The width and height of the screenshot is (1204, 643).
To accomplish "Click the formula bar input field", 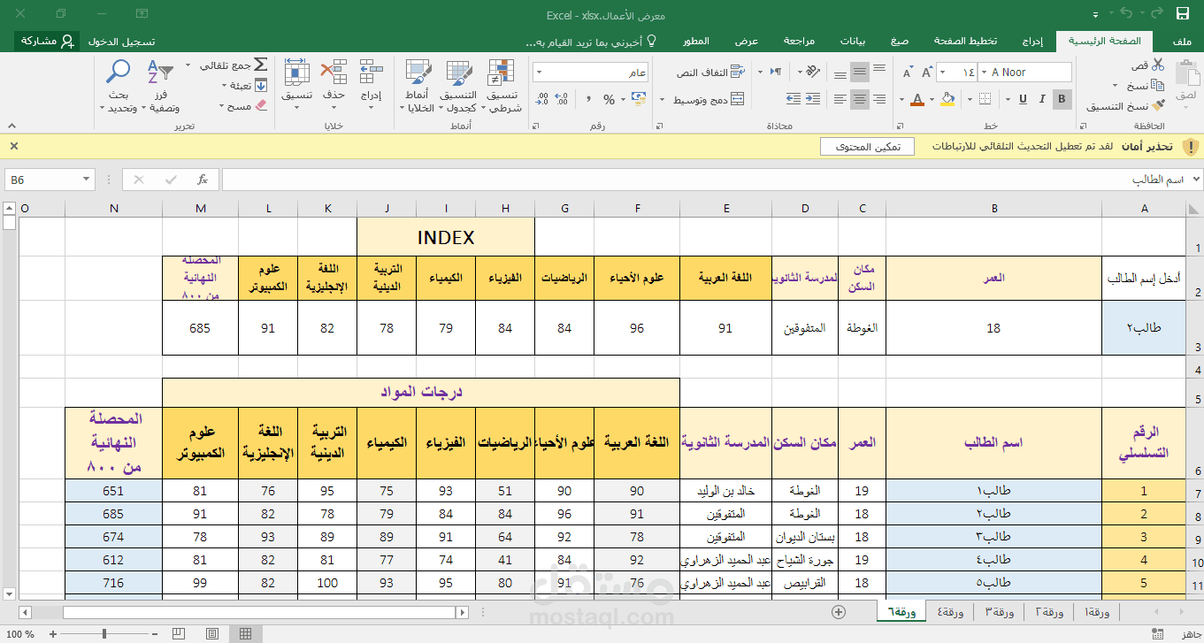I will [x=705, y=180].
